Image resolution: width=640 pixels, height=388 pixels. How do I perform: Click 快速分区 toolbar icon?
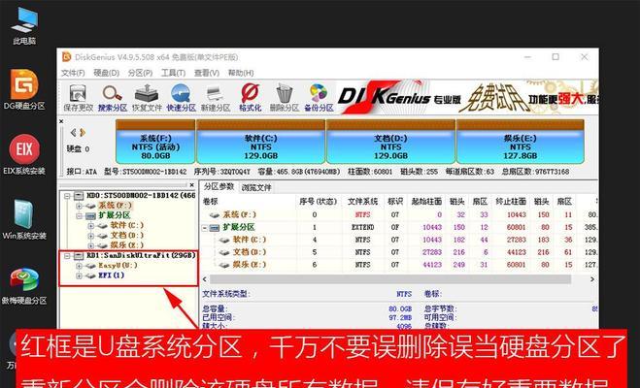[x=182, y=98]
